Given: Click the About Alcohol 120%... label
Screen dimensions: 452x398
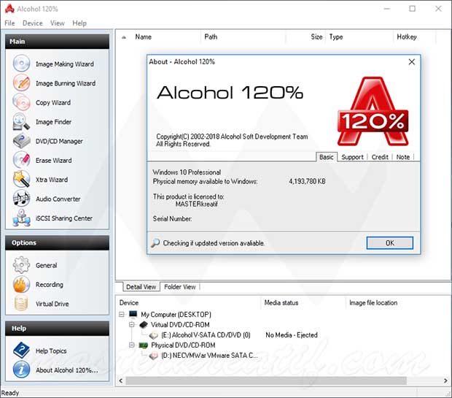Looking at the screenshot, I should pos(67,370).
